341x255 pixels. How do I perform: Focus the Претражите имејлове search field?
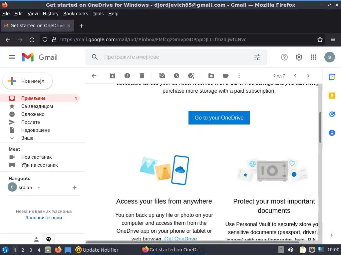176,57
